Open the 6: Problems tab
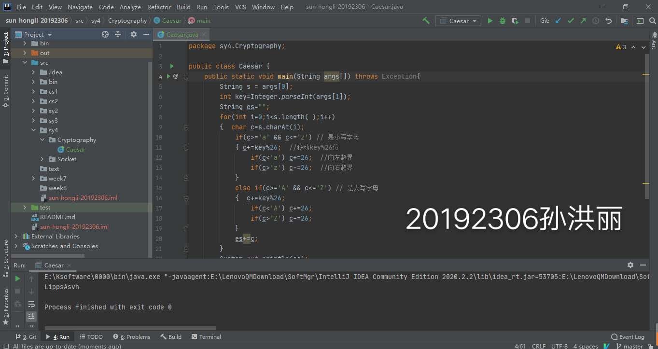 point(131,336)
